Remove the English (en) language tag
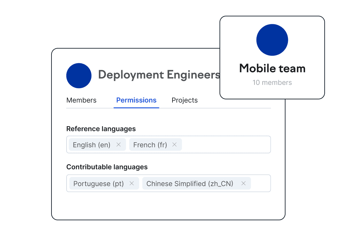This screenshot has height=236, width=364. [x=119, y=145]
